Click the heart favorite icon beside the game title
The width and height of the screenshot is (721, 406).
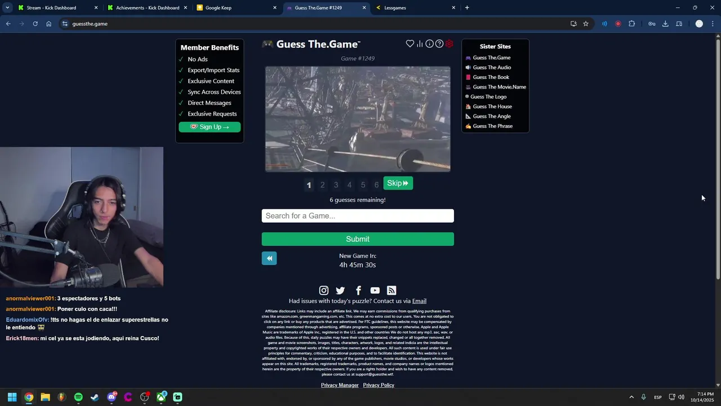tap(410, 44)
